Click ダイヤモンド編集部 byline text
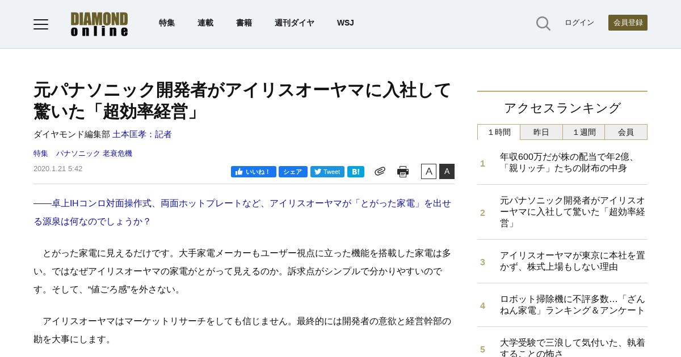Screen dimensions: 681x357 tap(72, 134)
